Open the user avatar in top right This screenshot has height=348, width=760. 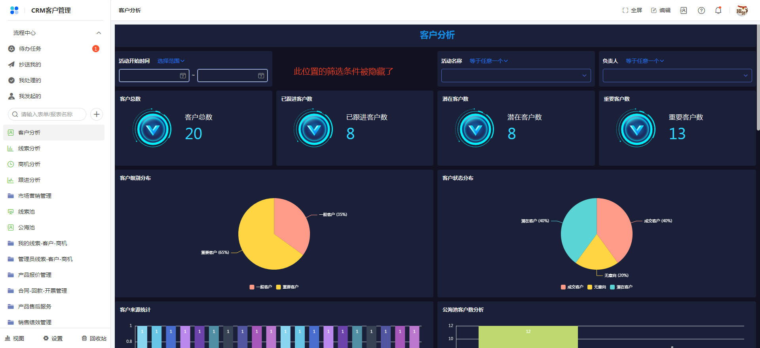click(x=741, y=11)
